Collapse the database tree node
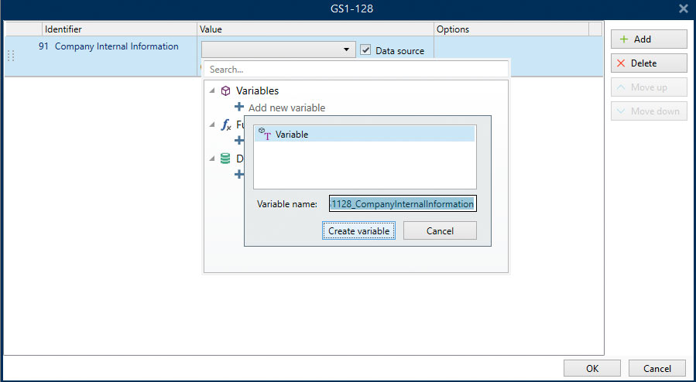Image resolution: width=696 pixels, height=382 pixels. click(212, 158)
